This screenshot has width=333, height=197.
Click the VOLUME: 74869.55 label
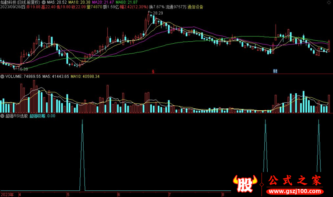23,77
